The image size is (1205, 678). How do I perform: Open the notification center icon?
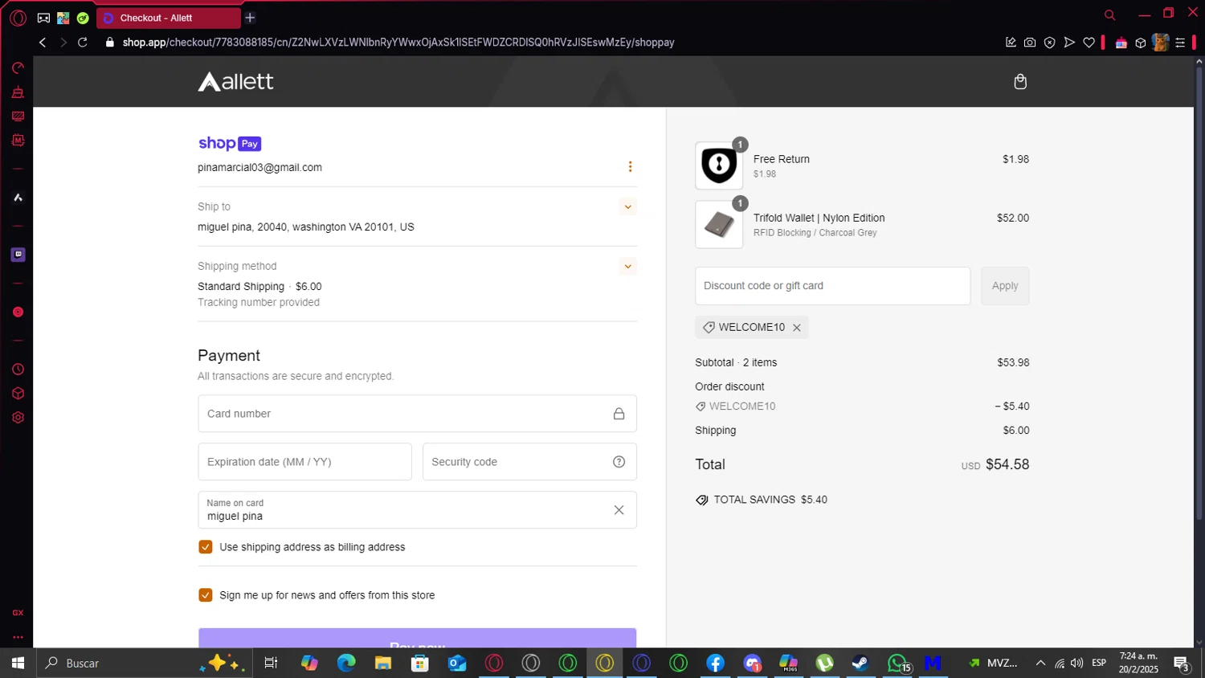click(x=1182, y=664)
